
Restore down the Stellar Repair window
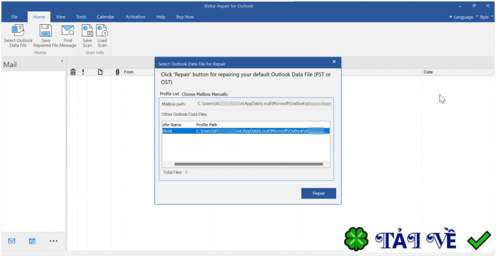click(474, 6)
